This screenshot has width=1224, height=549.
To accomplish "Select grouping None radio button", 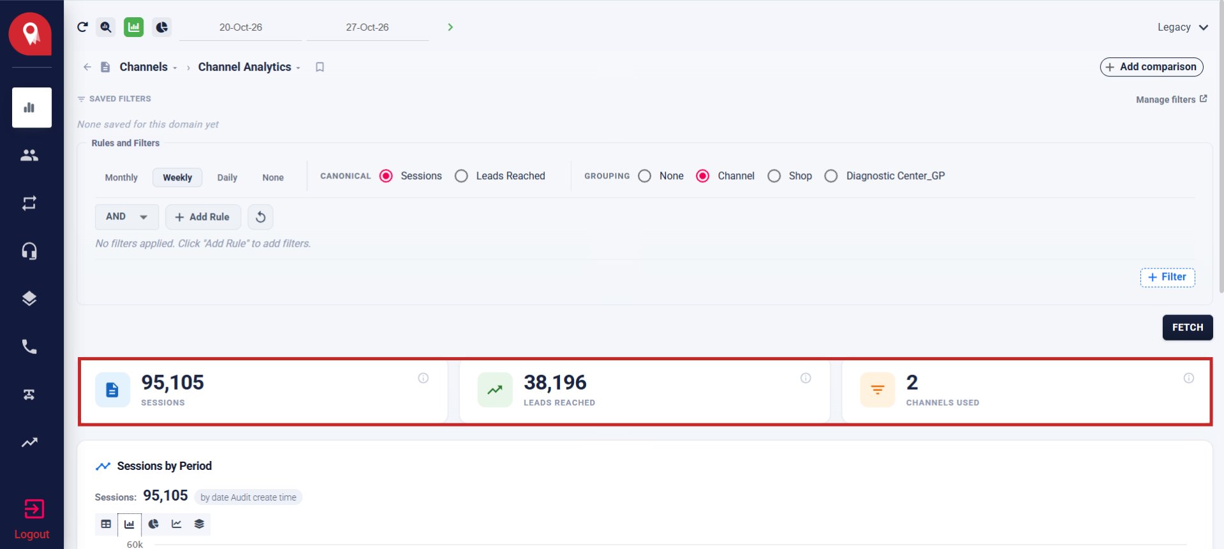I will click(x=645, y=176).
